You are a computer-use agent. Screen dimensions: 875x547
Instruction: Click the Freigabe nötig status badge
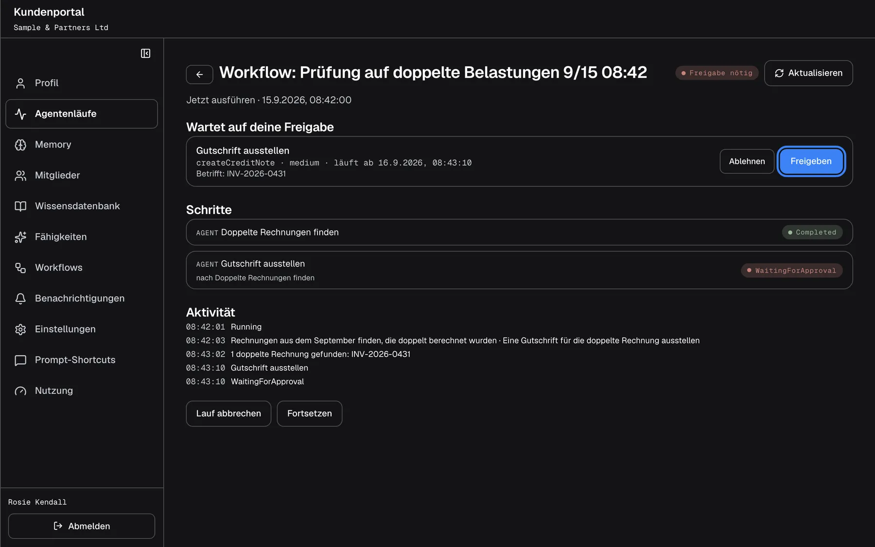coord(717,73)
